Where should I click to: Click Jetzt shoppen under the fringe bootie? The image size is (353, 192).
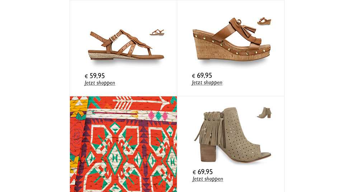pos(208,179)
